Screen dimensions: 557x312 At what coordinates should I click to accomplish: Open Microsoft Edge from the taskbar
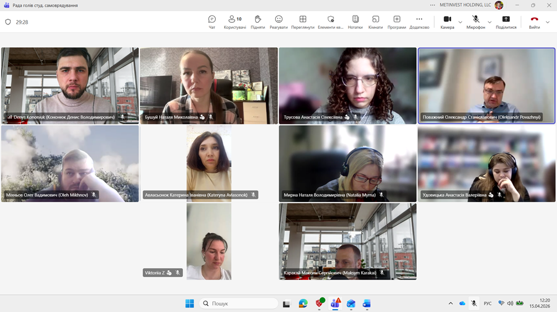pos(303,303)
